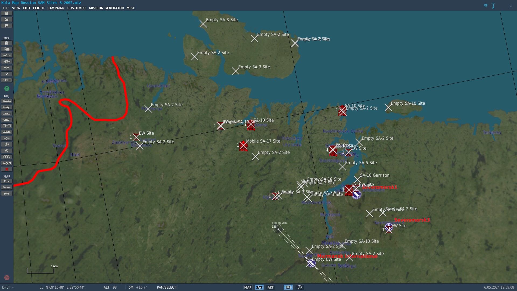
Task: Open the map options key icon
Action: (x=6, y=181)
